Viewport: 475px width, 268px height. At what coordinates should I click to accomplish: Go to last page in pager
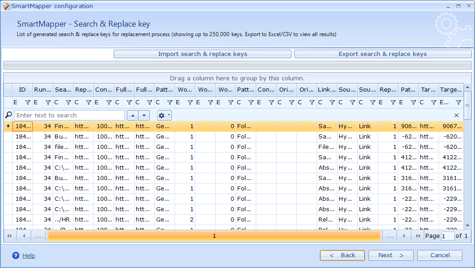click(x=418, y=236)
